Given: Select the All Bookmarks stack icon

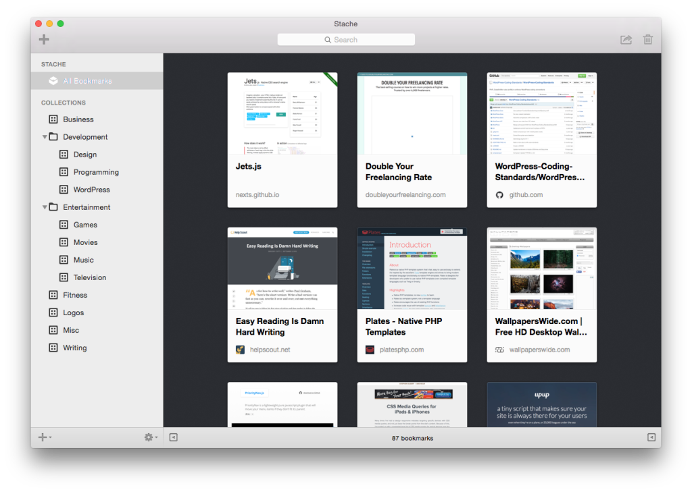Looking at the screenshot, I should 53,81.
